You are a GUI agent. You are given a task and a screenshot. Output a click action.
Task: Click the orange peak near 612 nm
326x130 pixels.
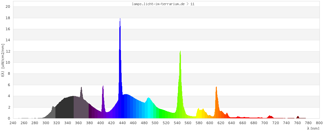pyautogui.click(x=216, y=102)
